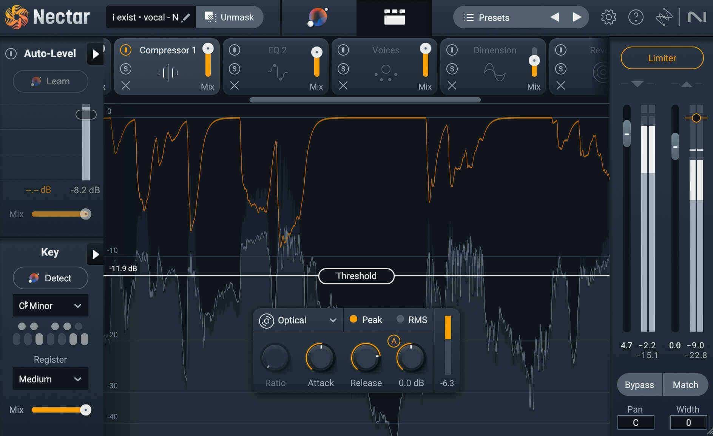Expand the Auto-Level panel arrow
This screenshot has width=713, height=436.
pos(95,54)
